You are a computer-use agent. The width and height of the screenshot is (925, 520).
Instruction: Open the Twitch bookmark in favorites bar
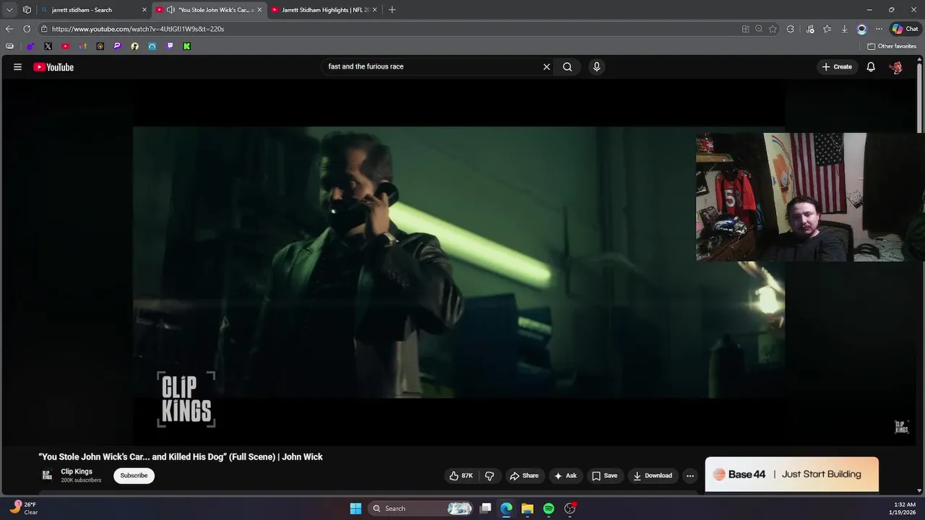(x=170, y=46)
